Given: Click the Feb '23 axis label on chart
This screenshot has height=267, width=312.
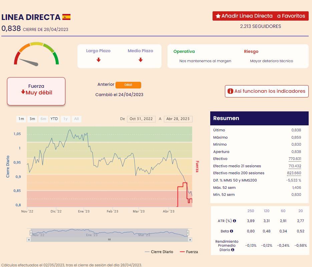Looking at the screenshot, I should click(x=112, y=211).
